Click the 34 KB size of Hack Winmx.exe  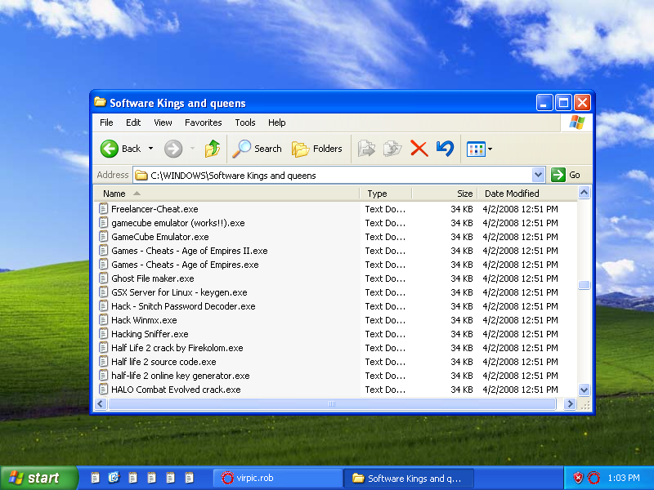(462, 320)
